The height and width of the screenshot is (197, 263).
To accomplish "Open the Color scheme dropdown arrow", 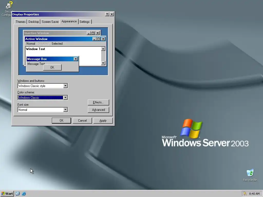I will coord(65,97).
